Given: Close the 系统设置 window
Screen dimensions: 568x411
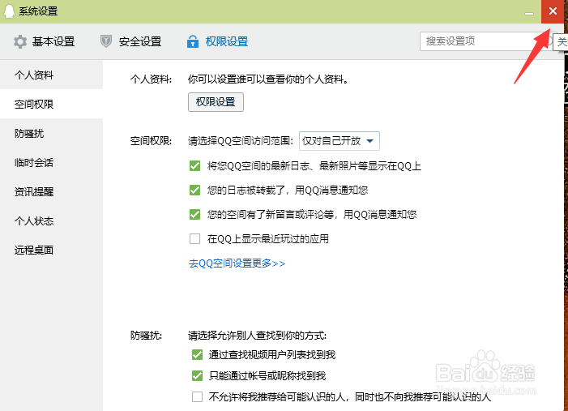Looking at the screenshot, I should [x=553, y=11].
